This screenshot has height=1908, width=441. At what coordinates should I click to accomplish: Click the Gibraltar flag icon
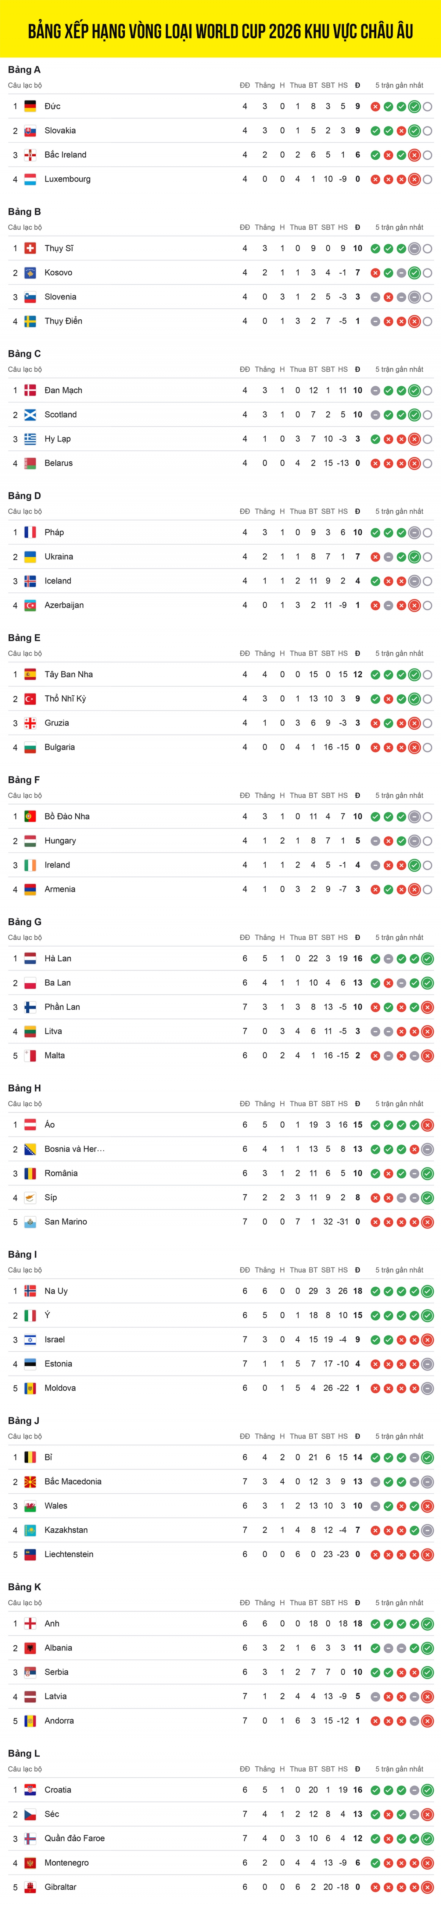tap(31, 1887)
